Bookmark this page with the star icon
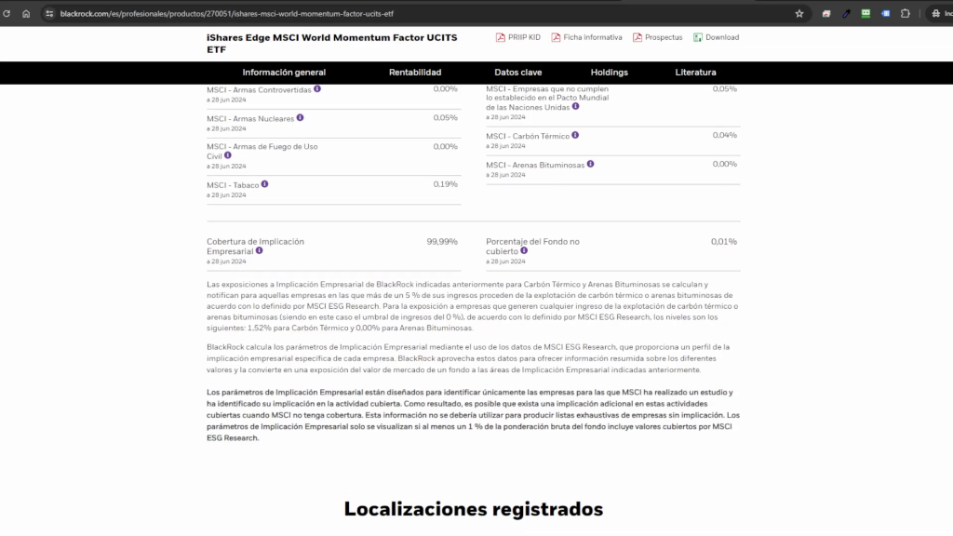This screenshot has width=953, height=536. [x=799, y=13]
